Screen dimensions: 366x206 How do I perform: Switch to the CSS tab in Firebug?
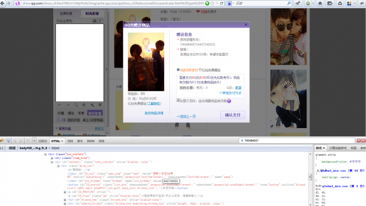click(70, 141)
